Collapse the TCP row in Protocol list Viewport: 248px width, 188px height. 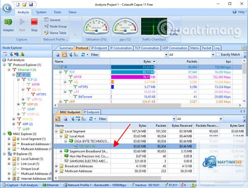[60, 72]
